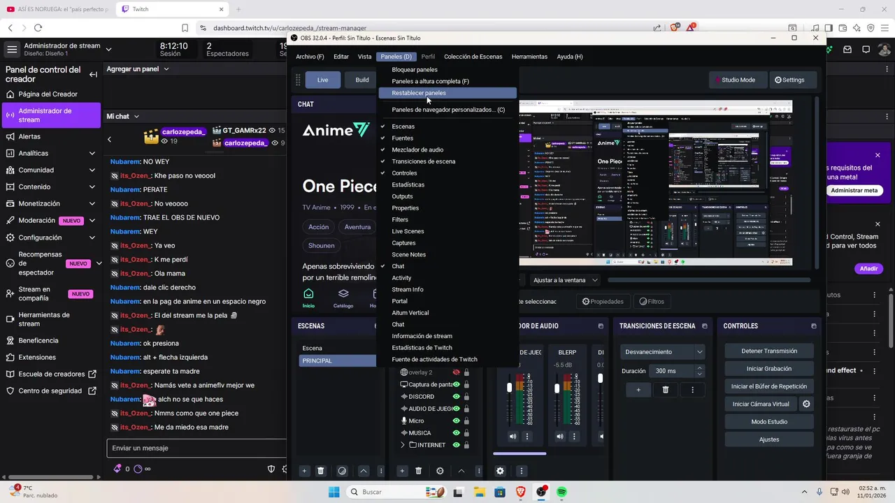Toggle the Estadísticas panel in menu
Image resolution: width=895 pixels, height=503 pixels.
pyautogui.click(x=447, y=184)
